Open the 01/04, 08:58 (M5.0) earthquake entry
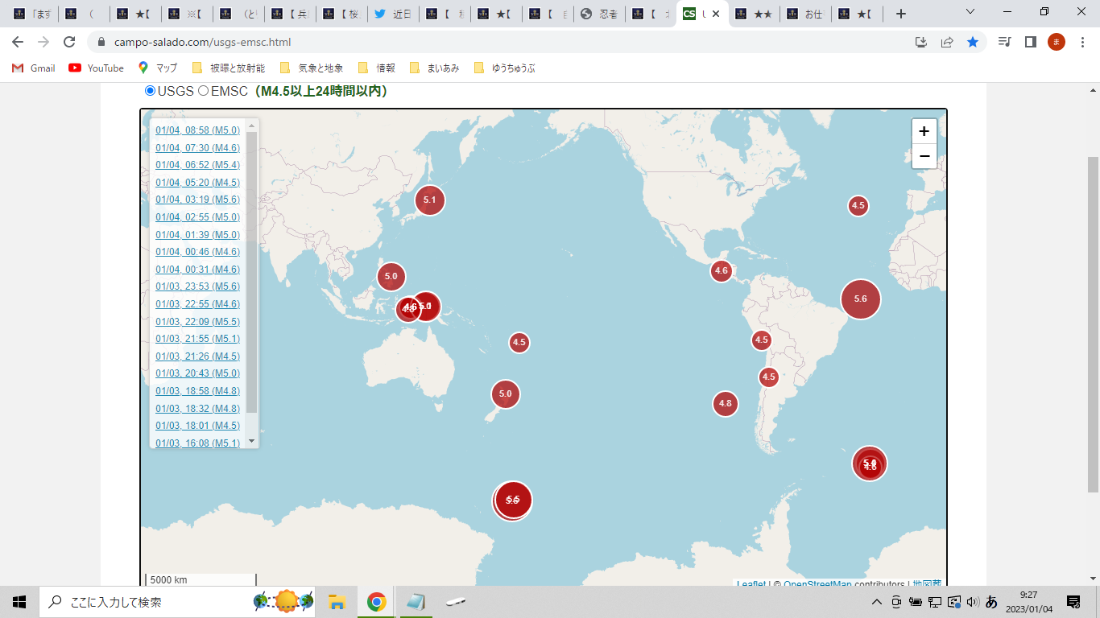The image size is (1100, 618). (197, 130)
